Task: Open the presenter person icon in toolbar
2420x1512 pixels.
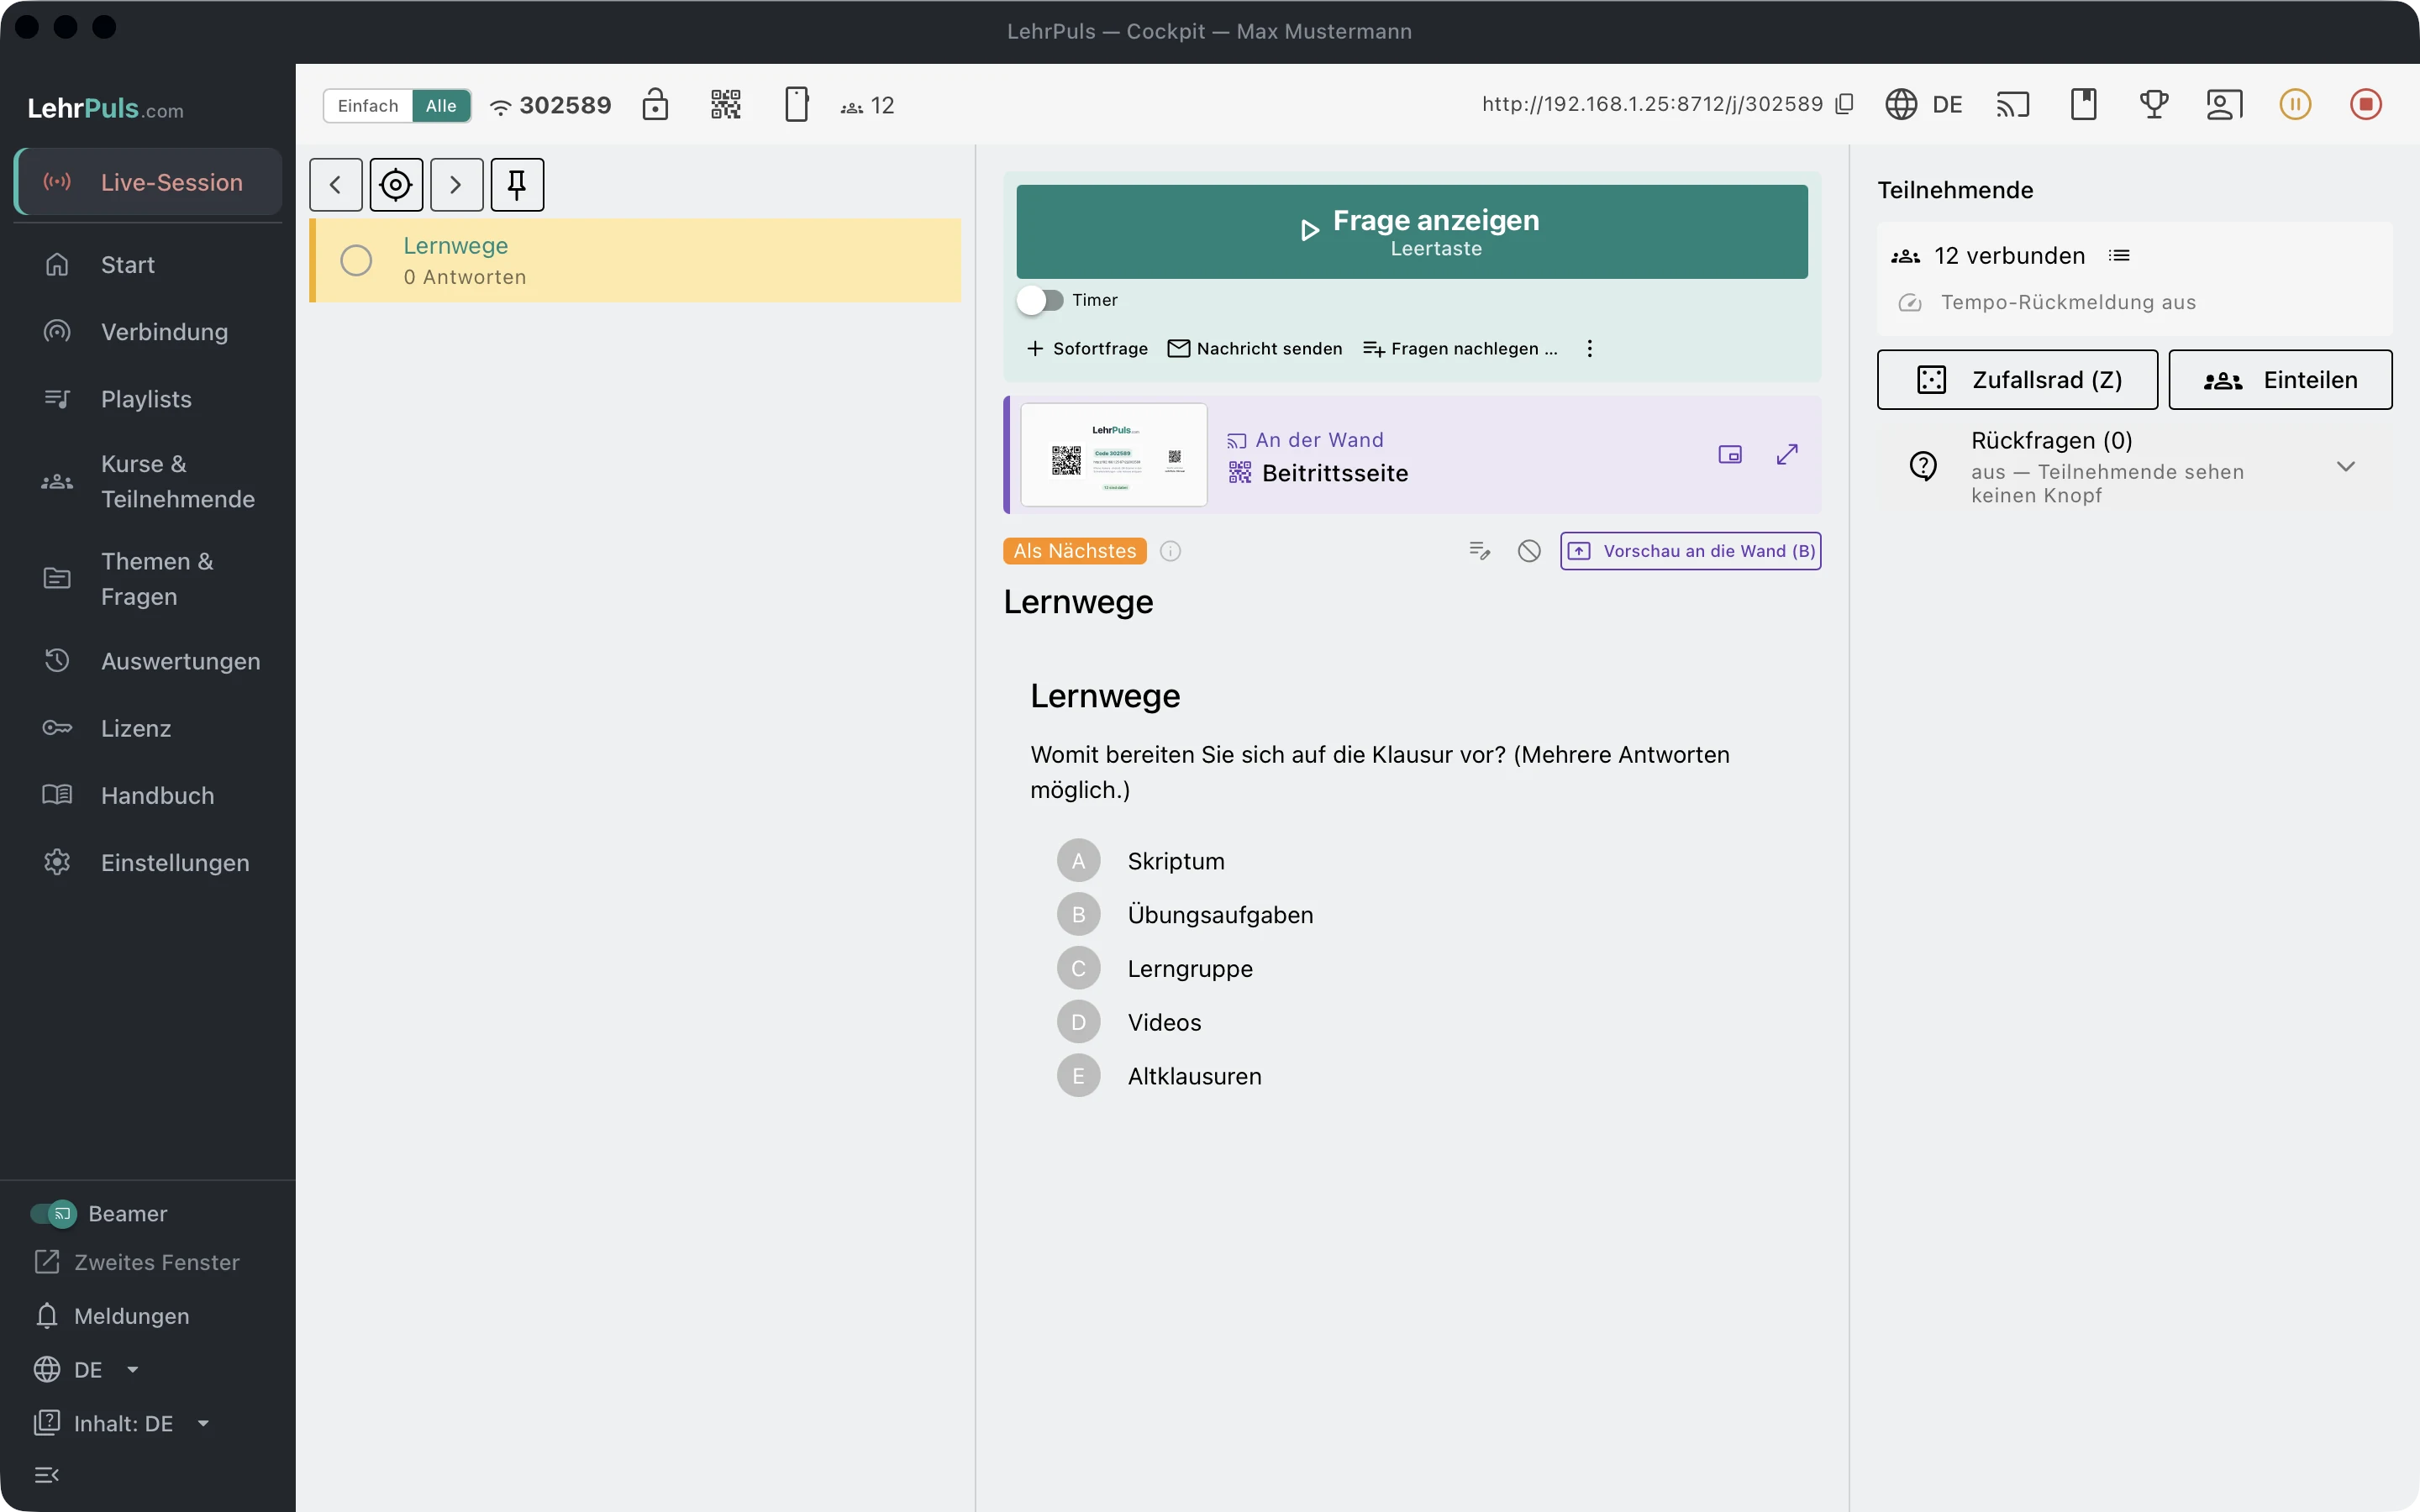Action: point(2225,104)
